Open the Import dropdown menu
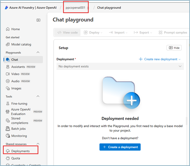This screenshot has height=166, width=190. click(118, 32)
